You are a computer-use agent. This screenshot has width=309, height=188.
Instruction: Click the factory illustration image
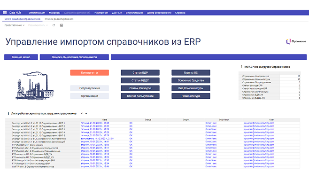pyautogui.click(x=35, y=86)
